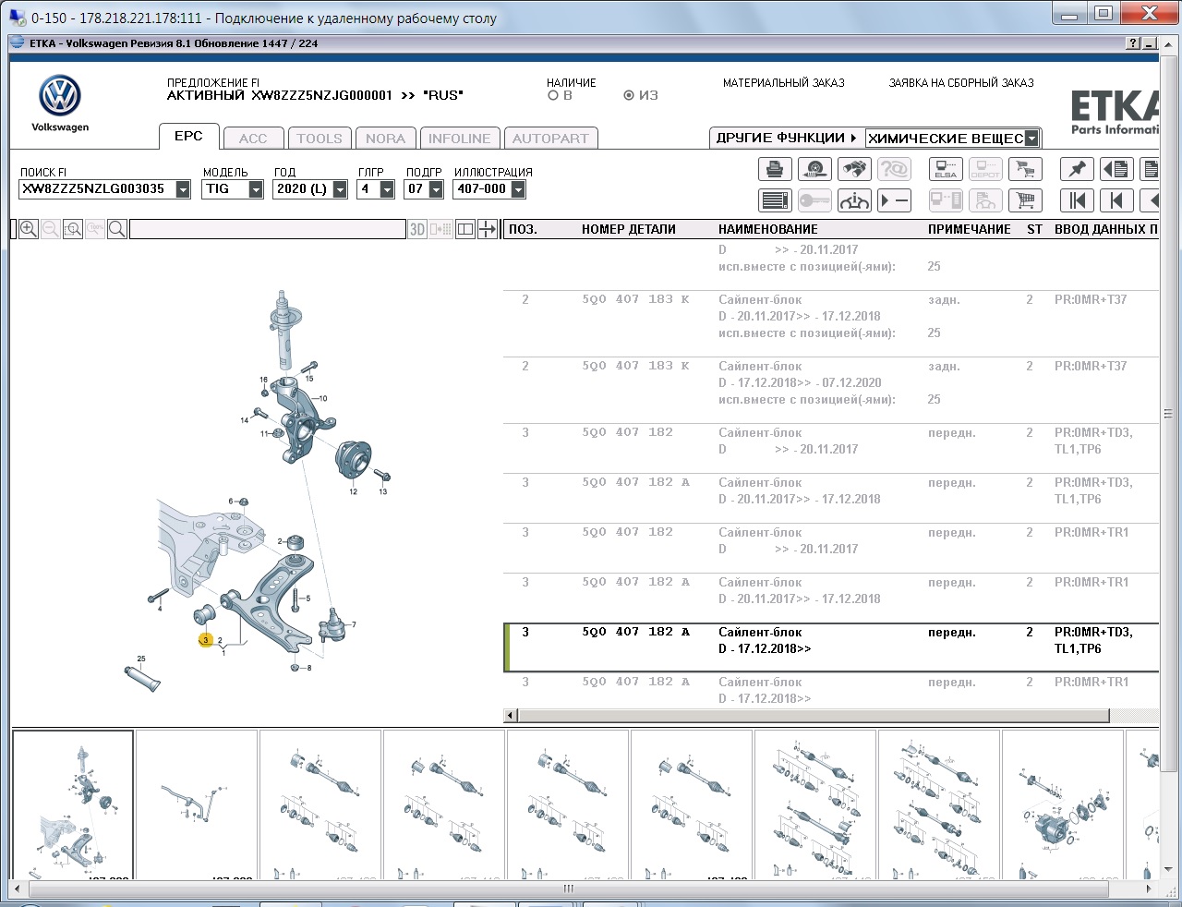Click callout 25 in the diagram
This screenshot has height=907, width=1182.
141,659
